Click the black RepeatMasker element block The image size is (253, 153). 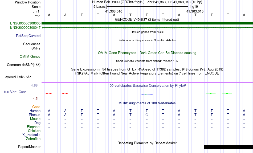tap(228, 147)
